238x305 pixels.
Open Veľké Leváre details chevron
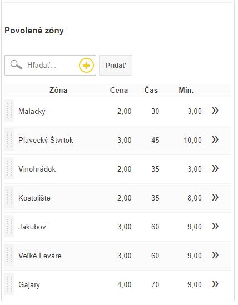click(215, 255)
